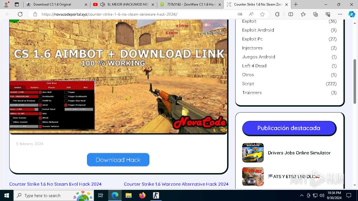Add page to favorites star icon
Viewport: 358px width, 201px height.
coord(262,14)
